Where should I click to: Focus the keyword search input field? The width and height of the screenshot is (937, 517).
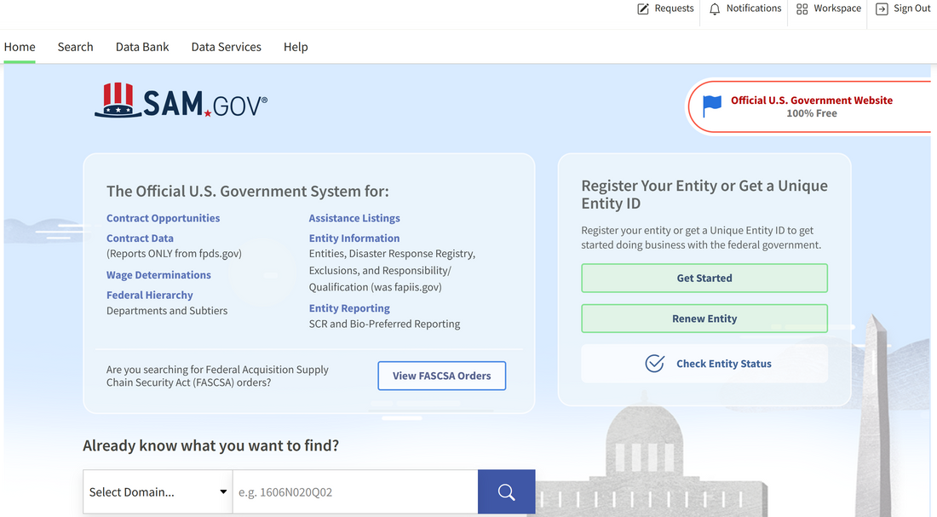click(x=354, y=491)
